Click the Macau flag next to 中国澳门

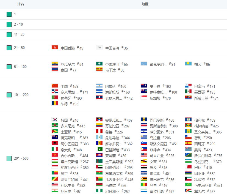pos(99,64)
